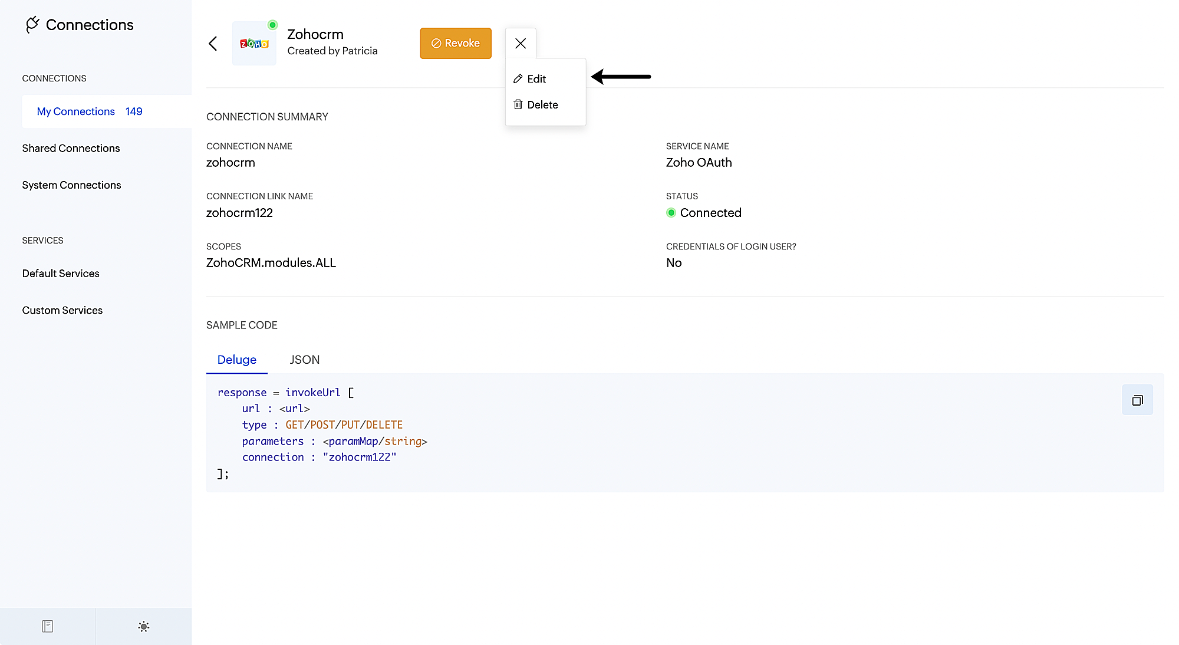Close the options menu with X icon
This screenshot has width=1179, height=645.
(521, 44)
